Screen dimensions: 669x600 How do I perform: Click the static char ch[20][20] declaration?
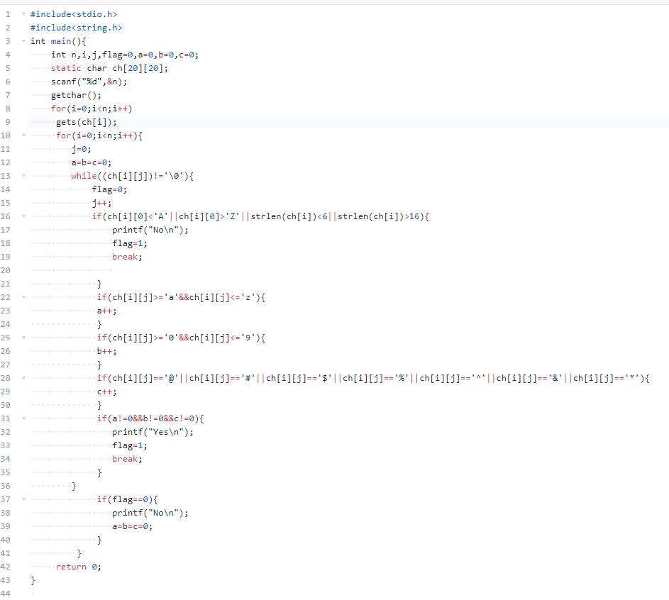click(x=109, y=68)
